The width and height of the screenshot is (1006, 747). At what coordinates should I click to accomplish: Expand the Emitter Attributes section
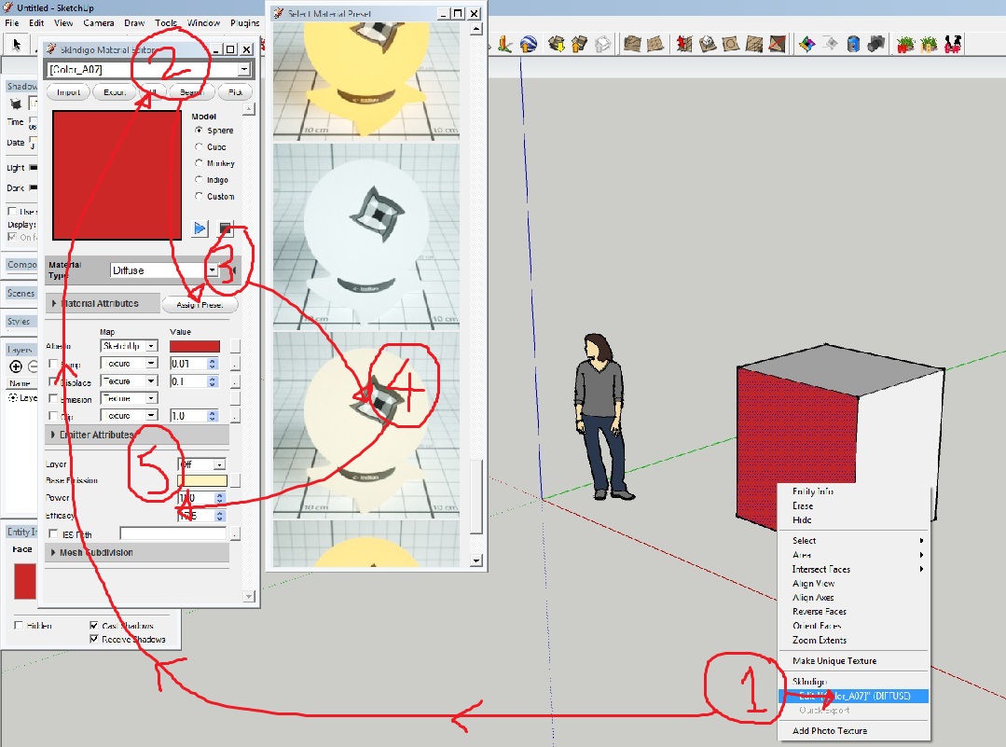(51, 435)
